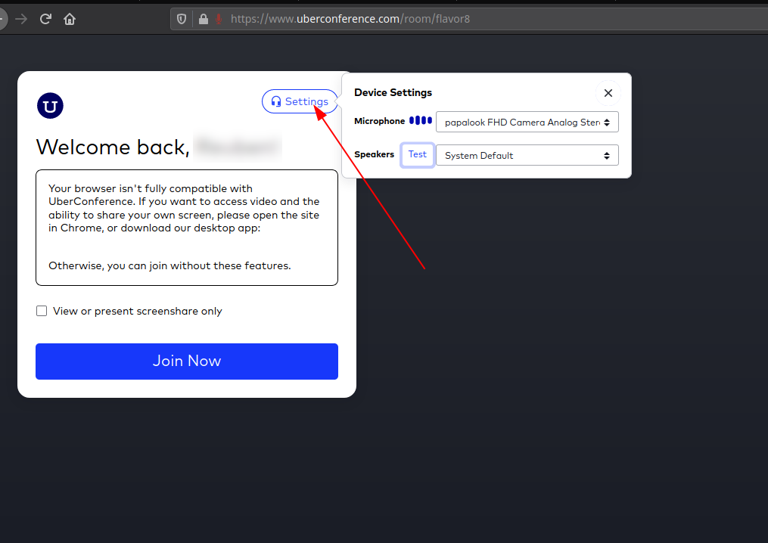This screenshot has width=768, height=543.
Task: Click the UberConference logo
Action: point(50,106)
